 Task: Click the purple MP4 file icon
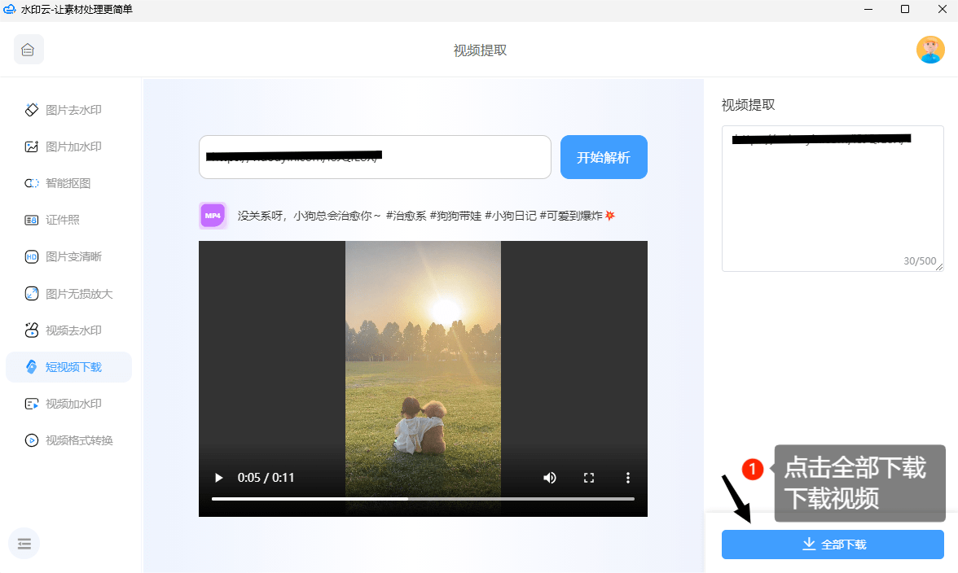click(x=213, y=216)
